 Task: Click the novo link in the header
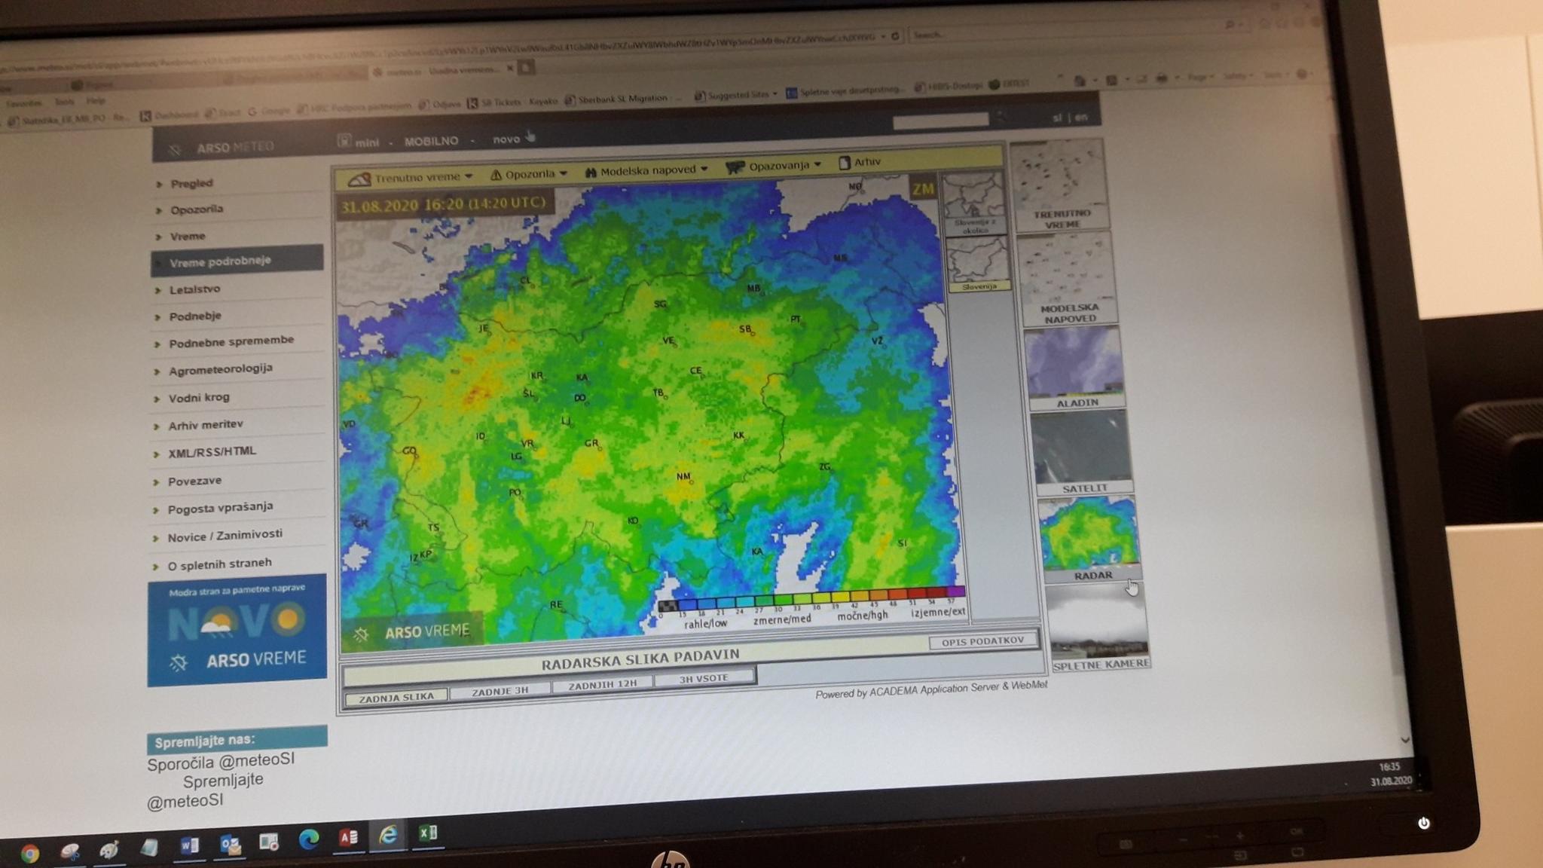pyautogui.click(x=506, y=139)
